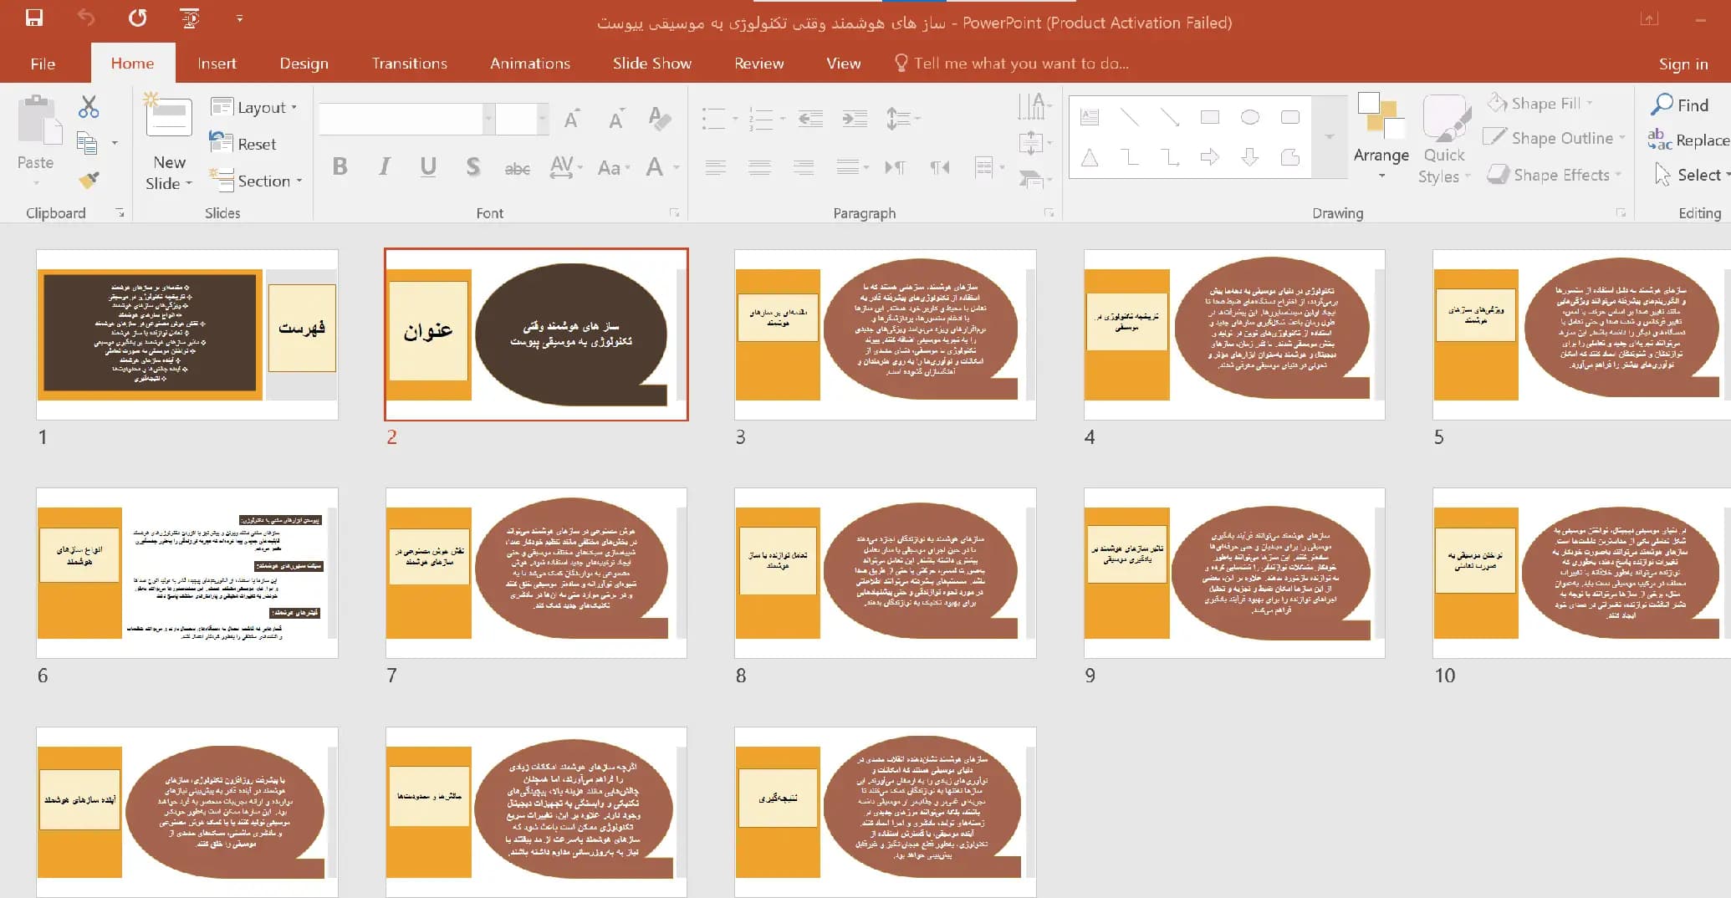1731x898 pixels.
Task: Open Font dialog launcher
Action: (674, 213)
